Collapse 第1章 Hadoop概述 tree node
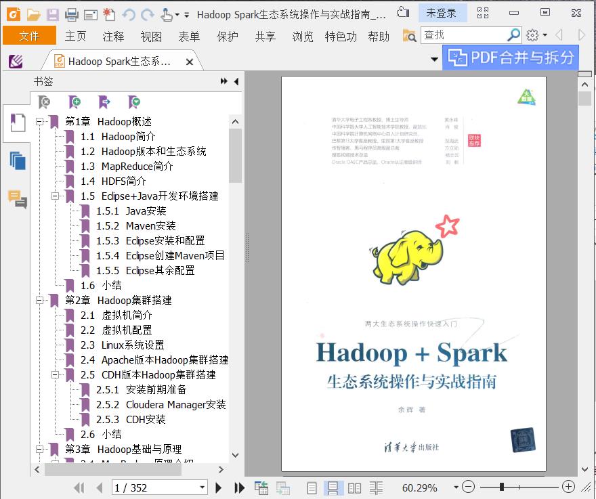Screen dimensions: 596x499 click(x=39, y=122)
